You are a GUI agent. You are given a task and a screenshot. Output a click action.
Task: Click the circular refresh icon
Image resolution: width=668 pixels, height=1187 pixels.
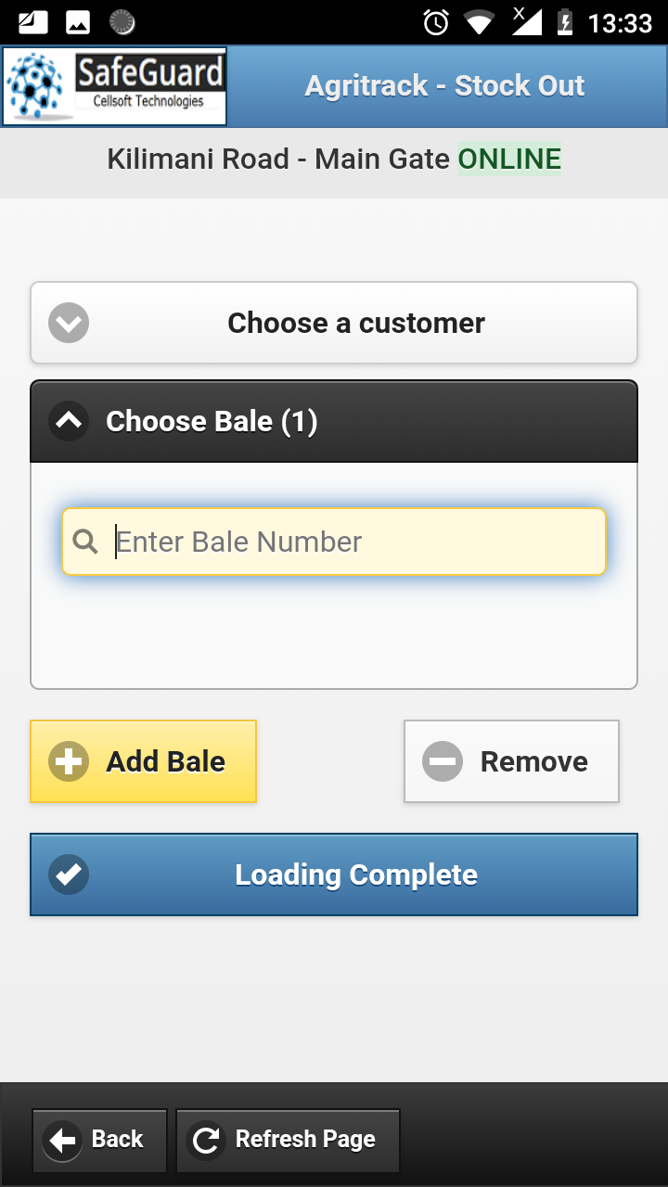click(x=206, y=1140)
